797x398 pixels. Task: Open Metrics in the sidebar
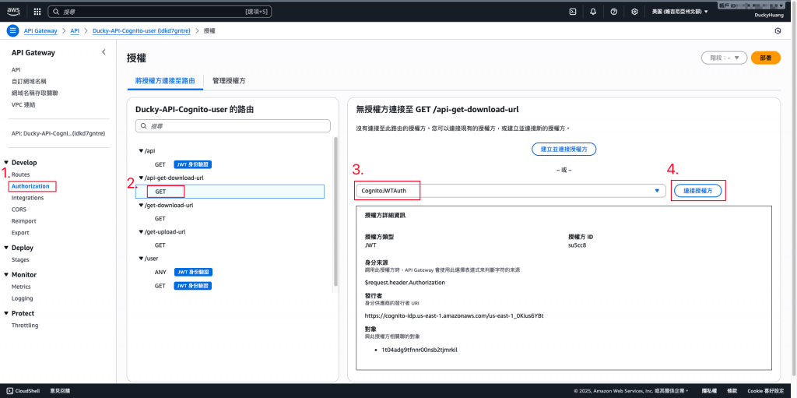[x=21, y=287]
